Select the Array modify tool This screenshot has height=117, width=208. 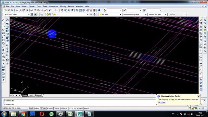pos(201,33)
